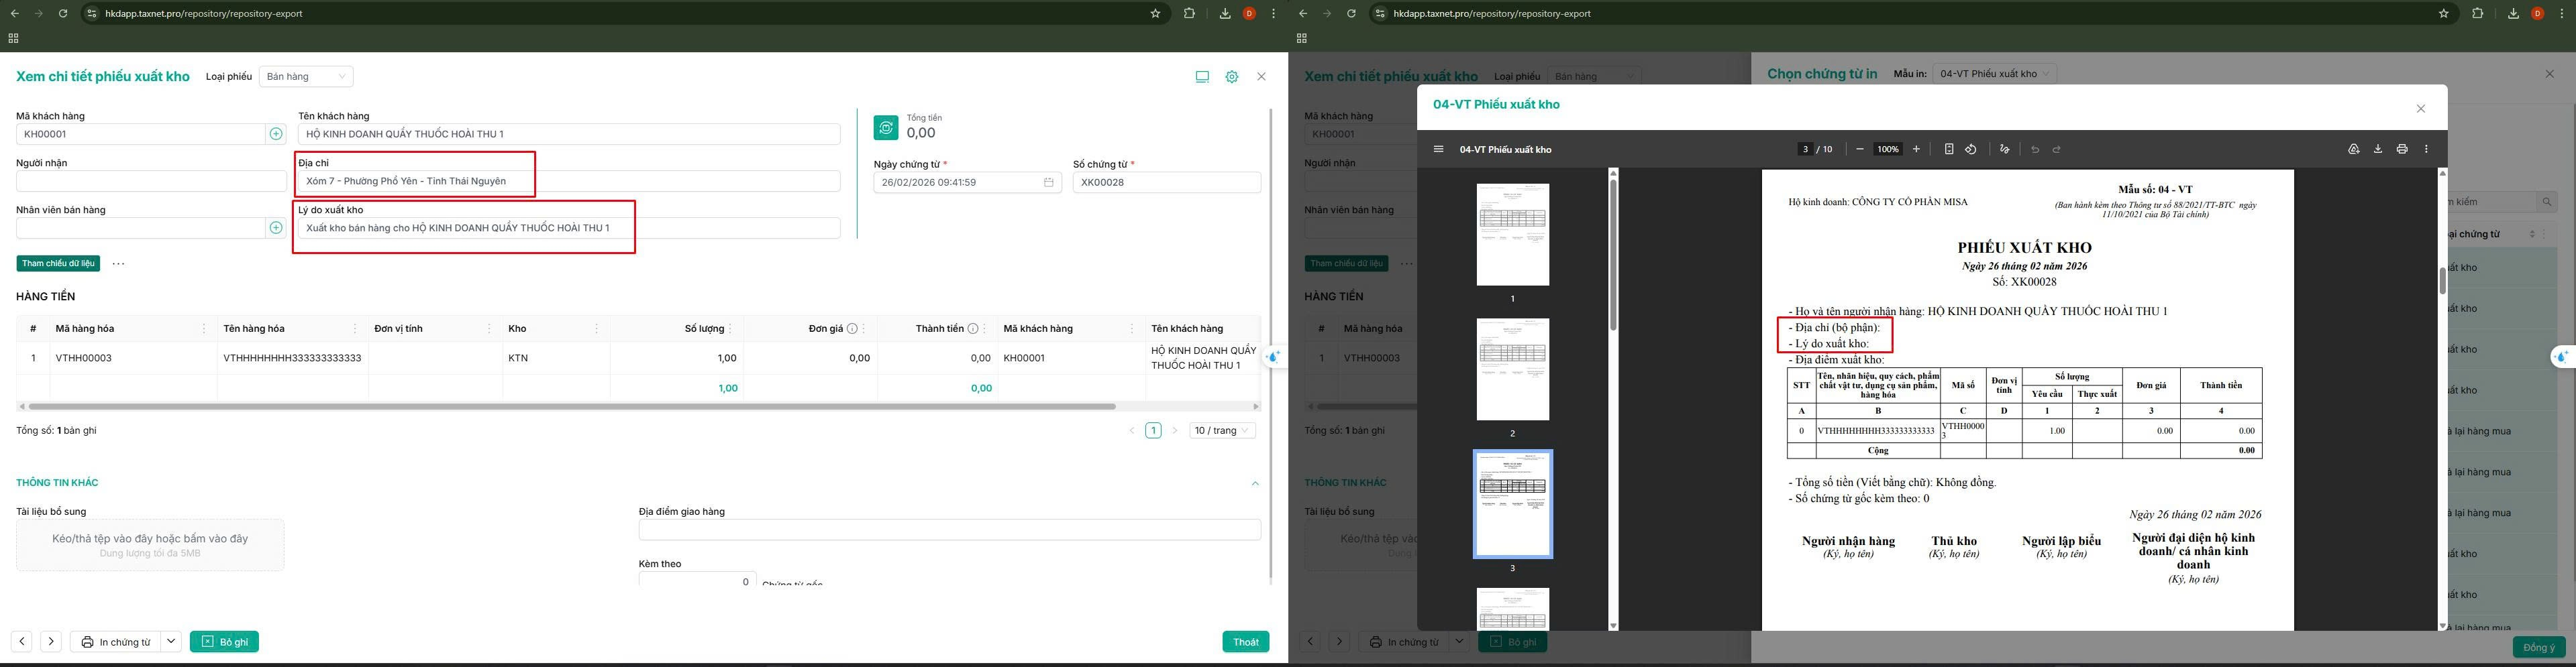
Task: Collapse the THÔNG TIN KHÁC section
Action: pyautogui.click(x=1255, y=483)
